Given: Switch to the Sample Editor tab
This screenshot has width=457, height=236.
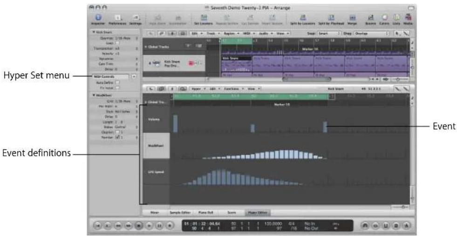Looking at the screenshot, I should [x=180, y=213].
